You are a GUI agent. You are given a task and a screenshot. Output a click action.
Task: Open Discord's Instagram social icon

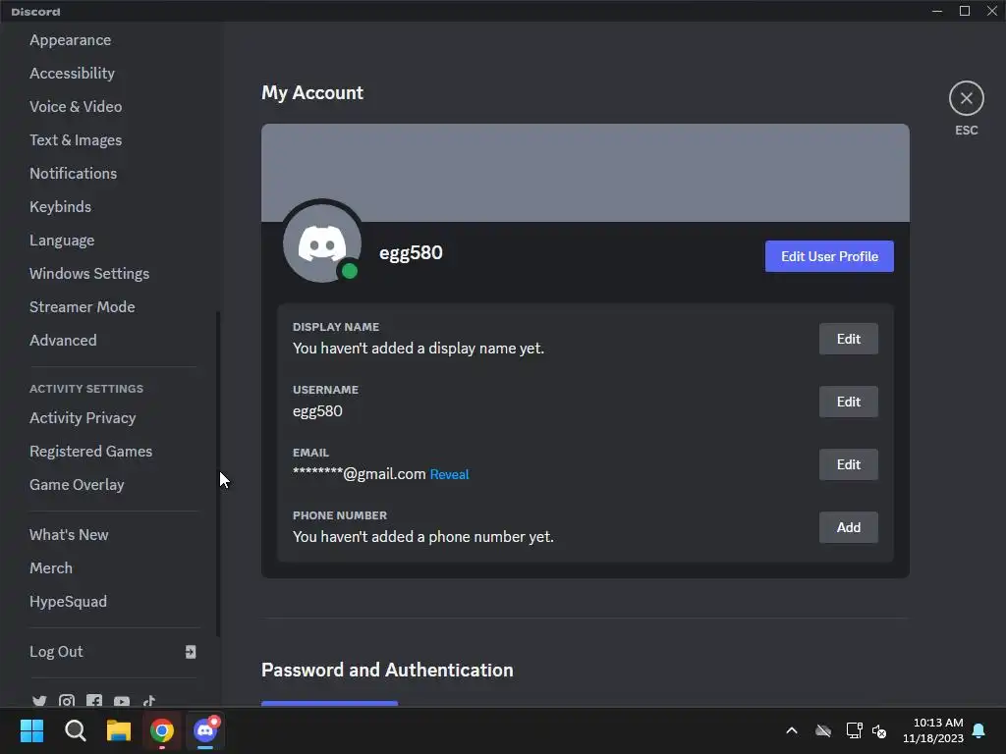[67, 701]
